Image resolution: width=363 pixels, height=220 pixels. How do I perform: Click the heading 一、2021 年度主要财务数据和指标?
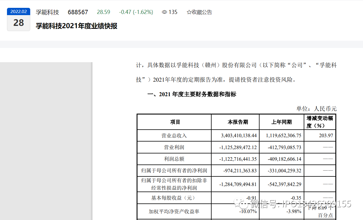[x=192, y=94]
